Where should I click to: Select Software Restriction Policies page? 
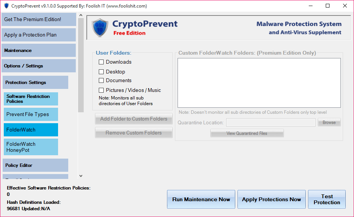31,99
